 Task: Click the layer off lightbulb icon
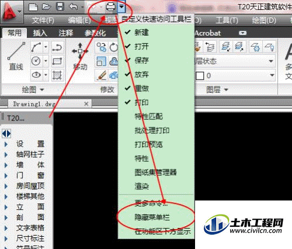tap(270, 47)
